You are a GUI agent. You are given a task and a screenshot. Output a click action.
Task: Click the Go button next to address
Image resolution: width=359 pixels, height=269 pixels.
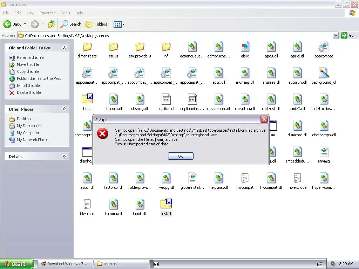click(x=347, y=35)
